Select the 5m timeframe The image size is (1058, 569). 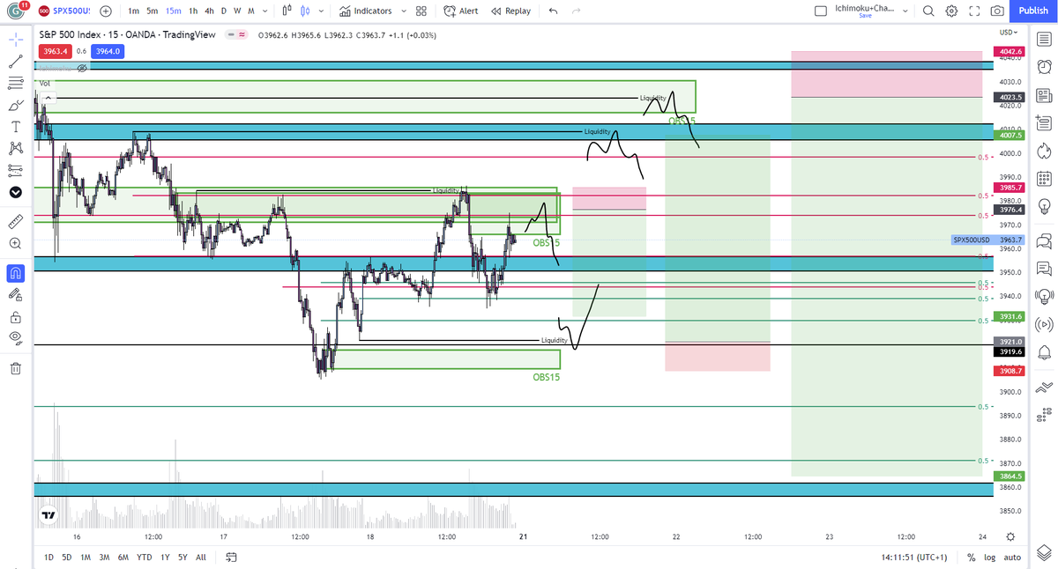tap(153, 11)
